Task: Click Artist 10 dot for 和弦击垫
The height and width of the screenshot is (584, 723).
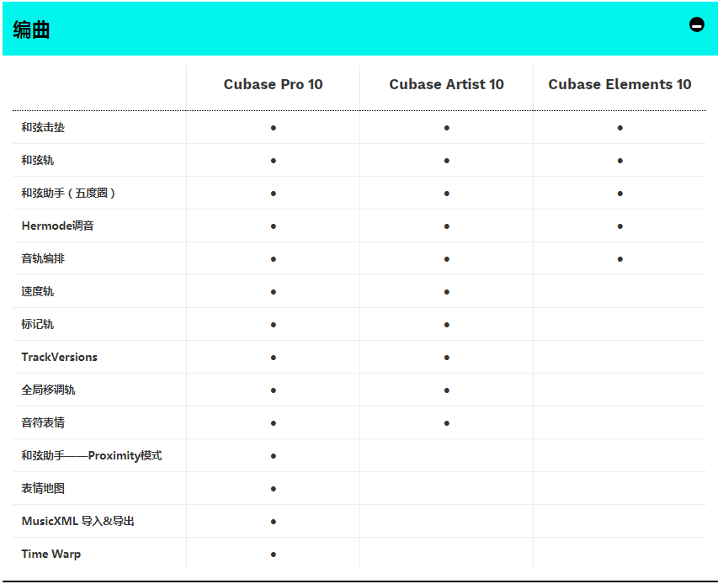Action: point(447,128)
